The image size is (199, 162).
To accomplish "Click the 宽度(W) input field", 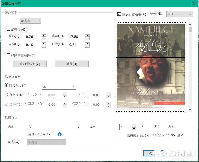I will [55, 95].
